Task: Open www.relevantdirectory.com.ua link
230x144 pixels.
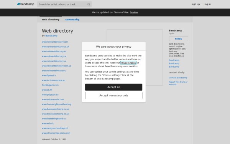Action: pyautogui.click(x=56, y=66)
